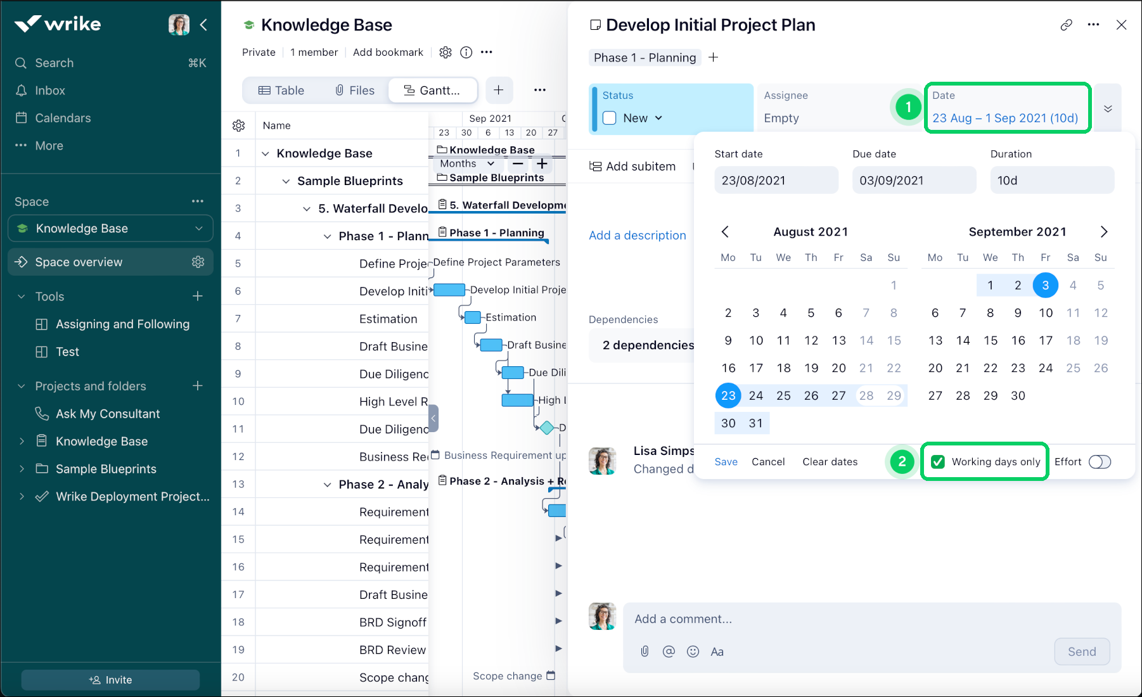The height and width of the screenshot is (697, 1142).
Task: Add a new tool with the plus icon
Action: 198,296
